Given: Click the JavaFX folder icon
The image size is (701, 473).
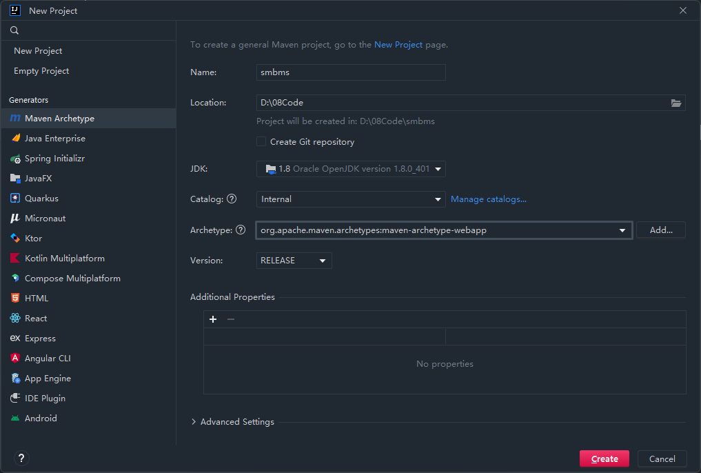Looking at the screenshot, I should [15, 179].
